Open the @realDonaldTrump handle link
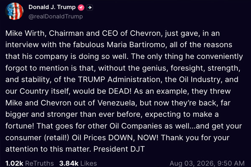 click(56, 16)
